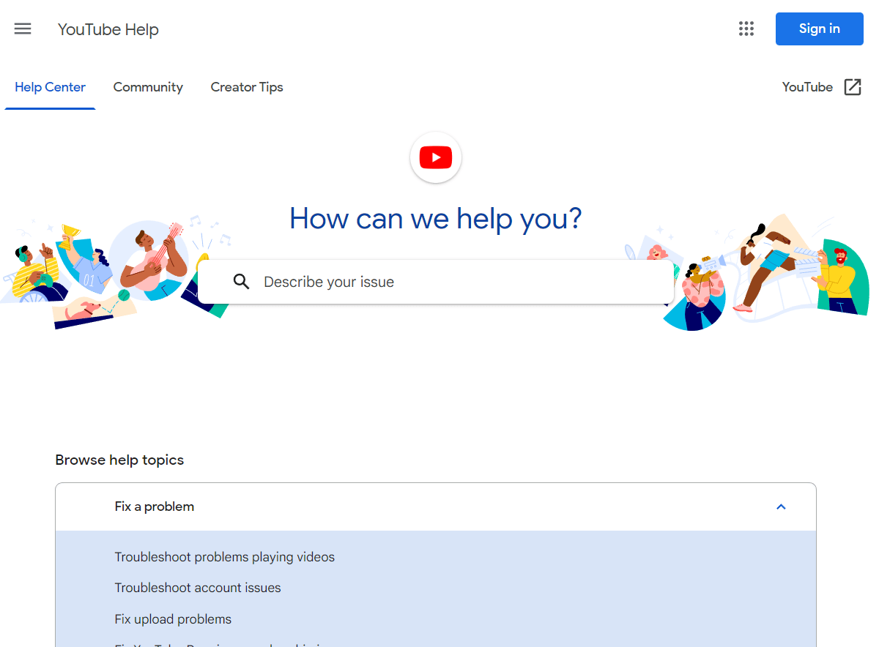Open Fix upload problems

point(173,619)
